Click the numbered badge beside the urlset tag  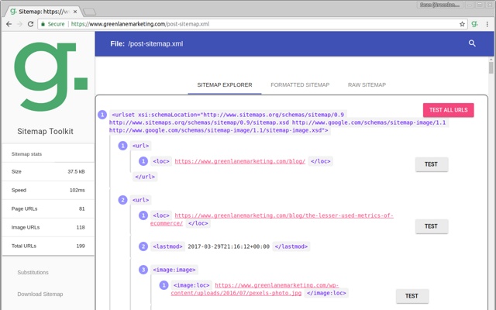102,115
